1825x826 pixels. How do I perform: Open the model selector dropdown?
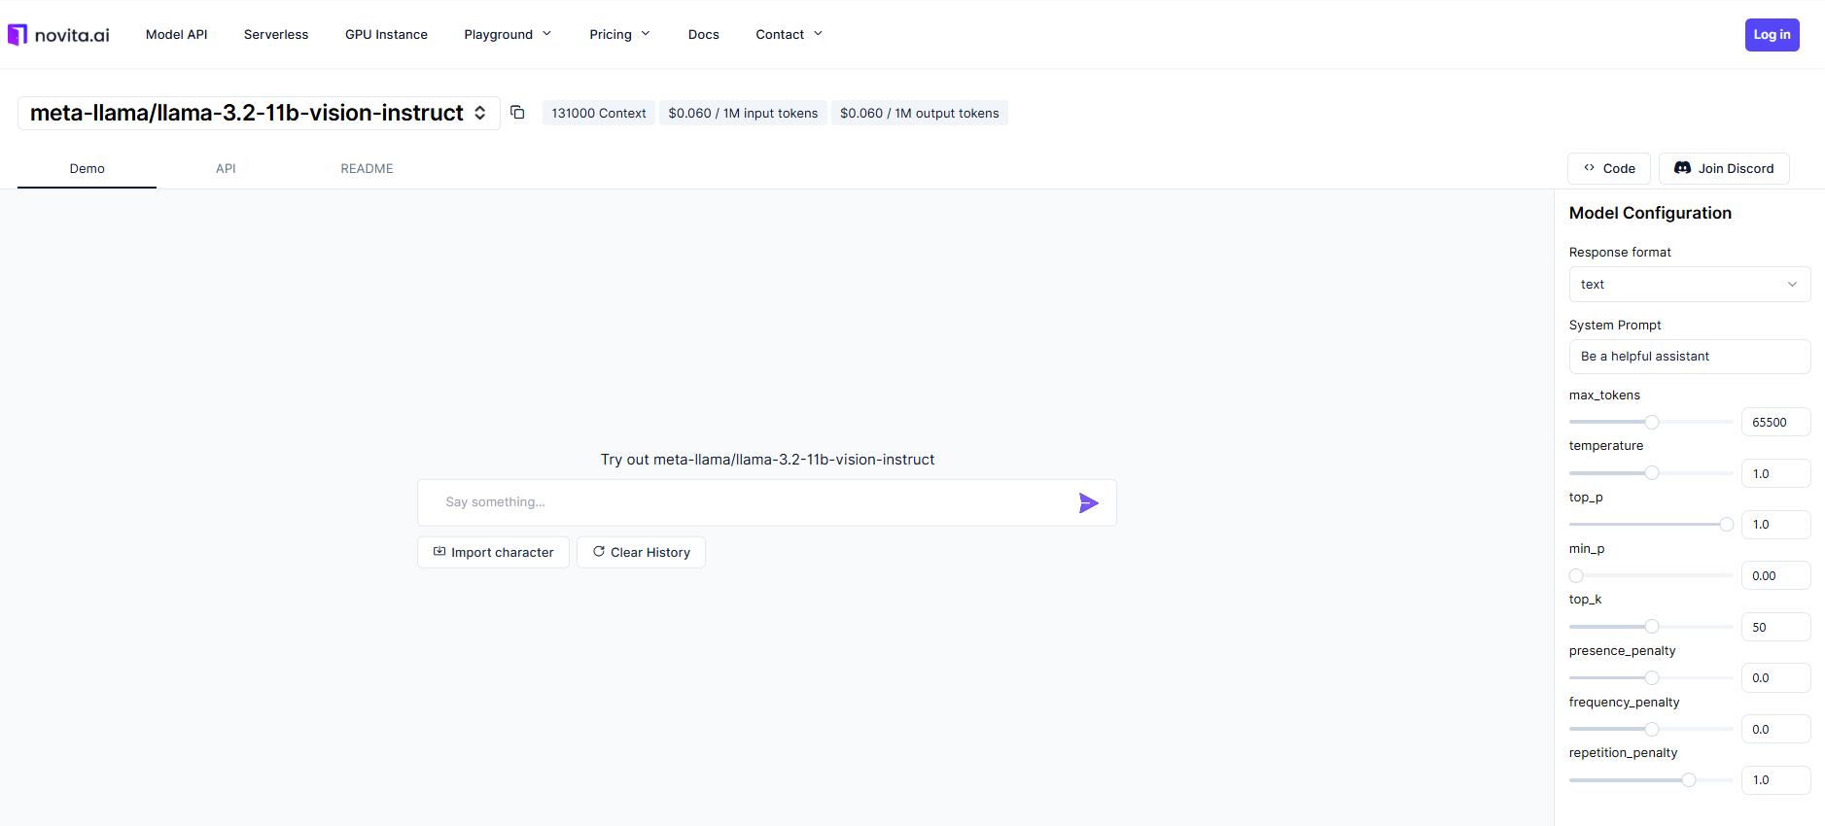[x=259, y=113]
